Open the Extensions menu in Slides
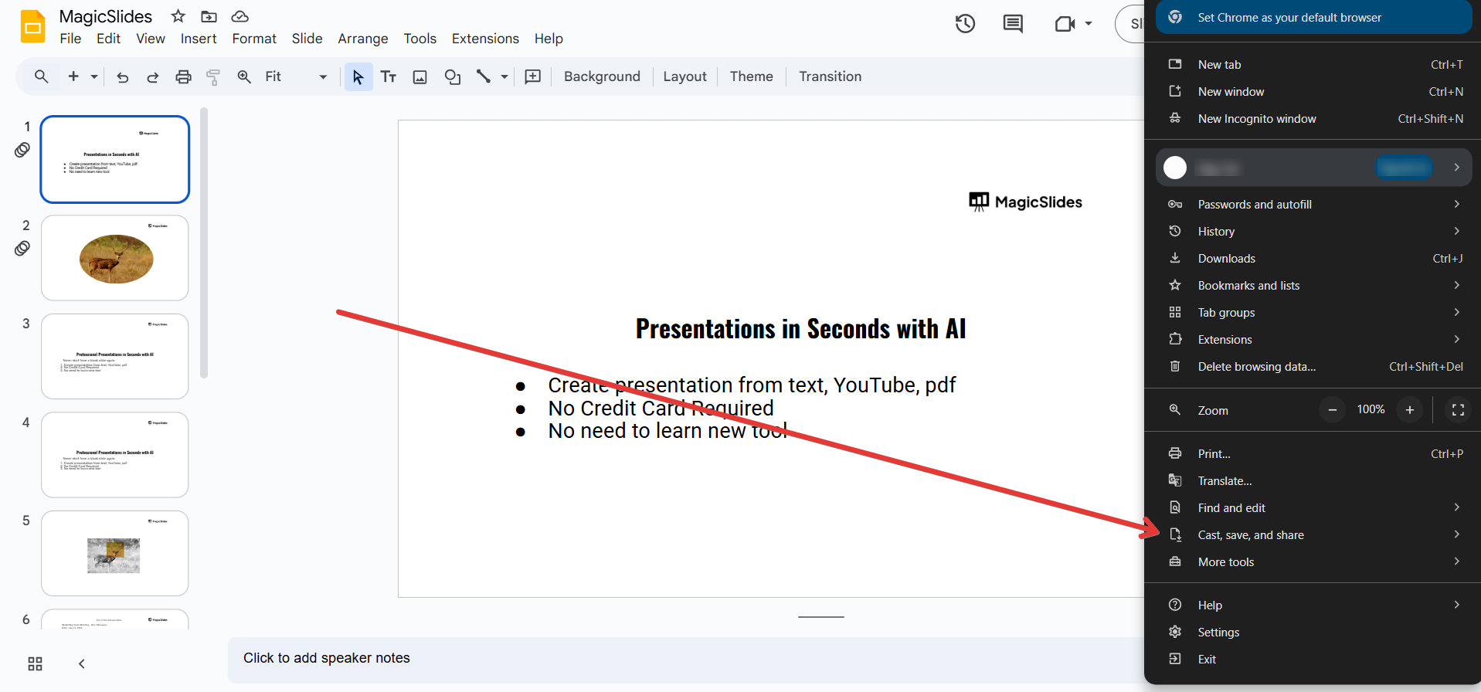Viewport: 1481px width, 692px height. click(485, 39)
